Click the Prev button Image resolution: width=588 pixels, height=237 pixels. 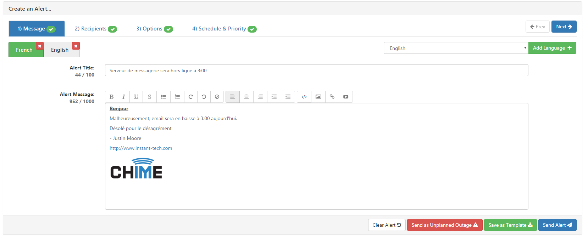pyautogui.click(x=538, y=27)
